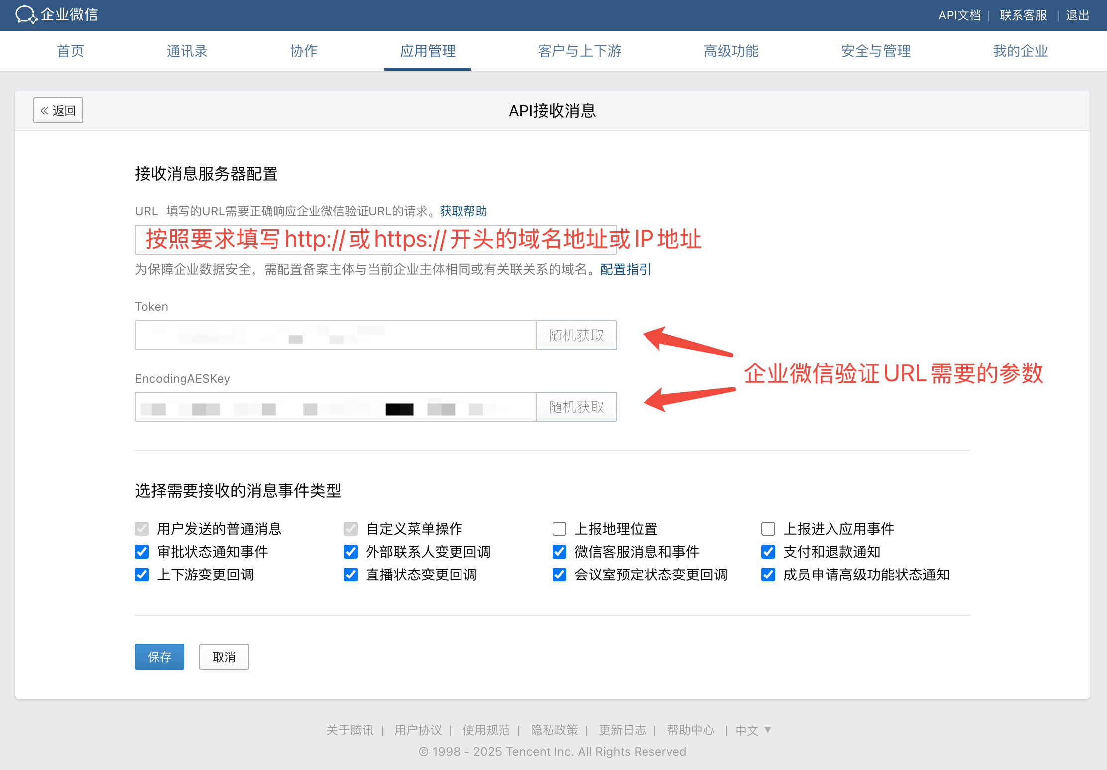Open the 关于腾讯 footer link

(x=350, y=730)
